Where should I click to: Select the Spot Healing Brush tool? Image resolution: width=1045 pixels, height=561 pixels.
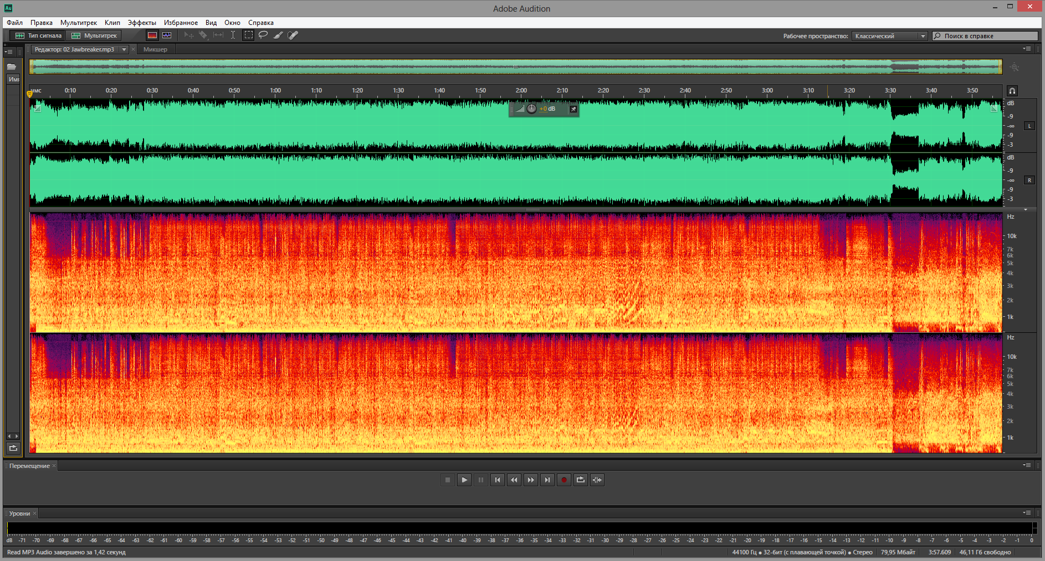293,35
